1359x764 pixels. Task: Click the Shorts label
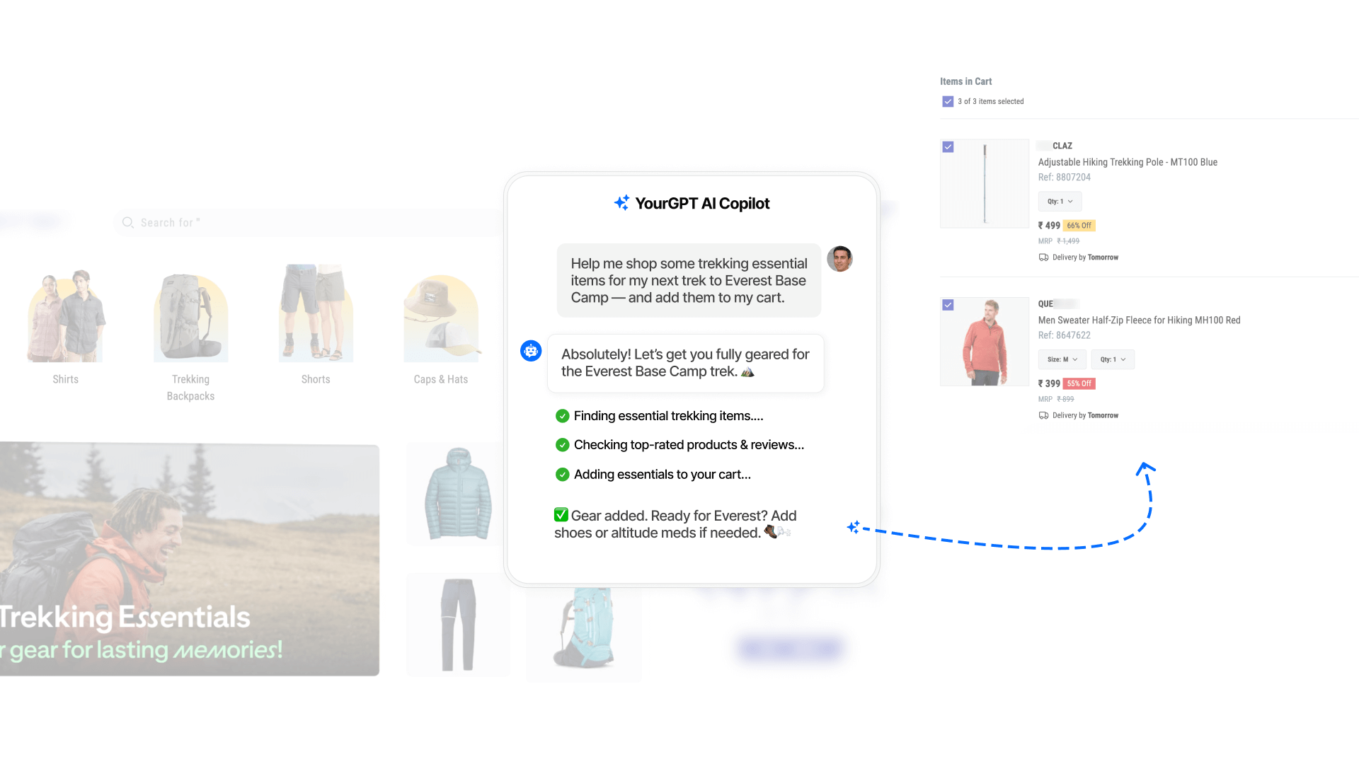(x=316, y=379)
